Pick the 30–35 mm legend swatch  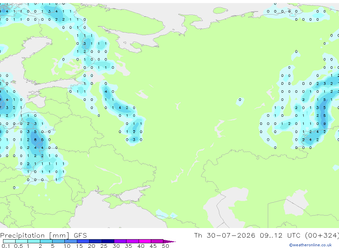[120, 241]
